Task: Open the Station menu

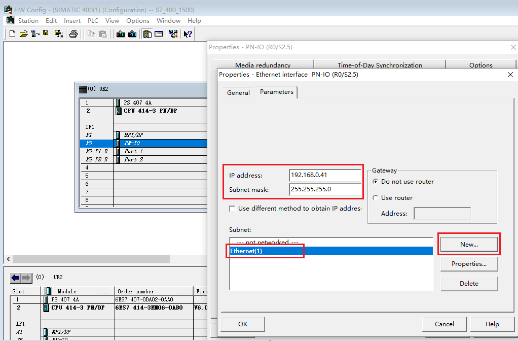Action: pyautogui.click(x=28, y=20)
